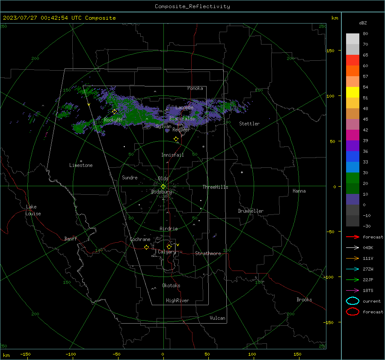
Task: Click the 'RedDeer' city label
Action: [181, 130]
